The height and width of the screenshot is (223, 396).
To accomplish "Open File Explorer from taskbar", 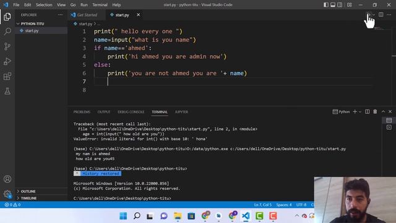I will [178, 216].
